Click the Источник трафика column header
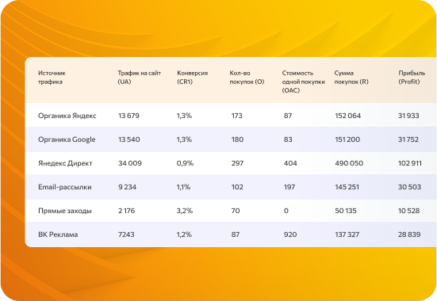Screen dimensions: 437x301 (52, 78)
